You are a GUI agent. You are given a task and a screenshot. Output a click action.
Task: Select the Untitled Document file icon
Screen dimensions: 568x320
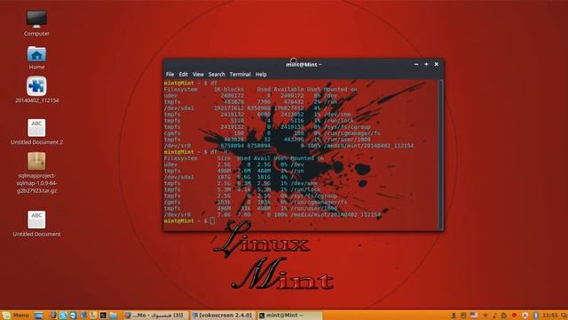click(x=36, y=220)
